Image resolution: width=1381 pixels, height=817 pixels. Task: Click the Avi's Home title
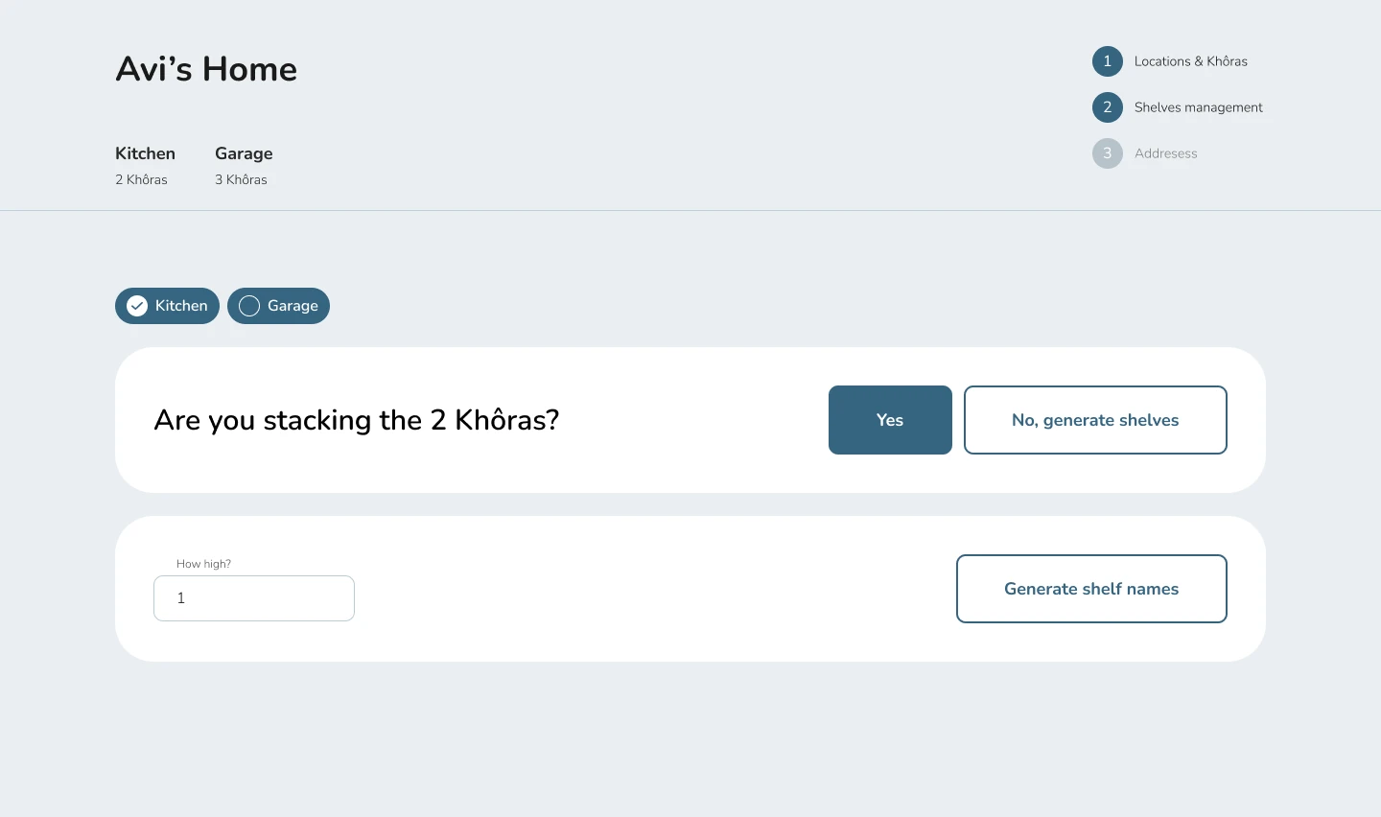point(206,69)
